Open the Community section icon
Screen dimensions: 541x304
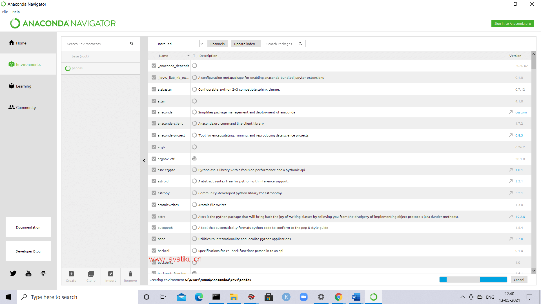(x=11, y=107)
